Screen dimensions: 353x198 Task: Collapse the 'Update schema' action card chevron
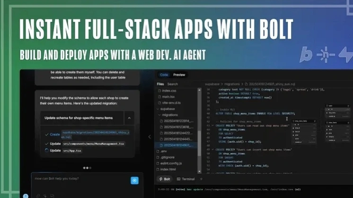click(129, 118)
